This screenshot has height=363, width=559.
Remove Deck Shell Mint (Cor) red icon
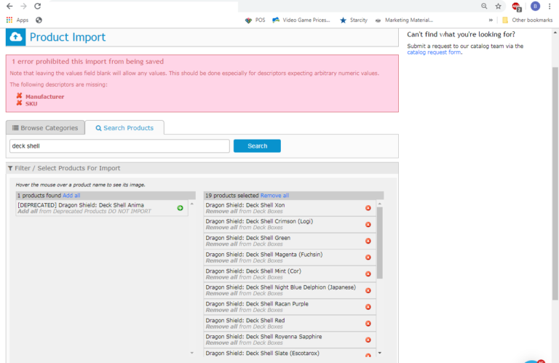point(368,274)
